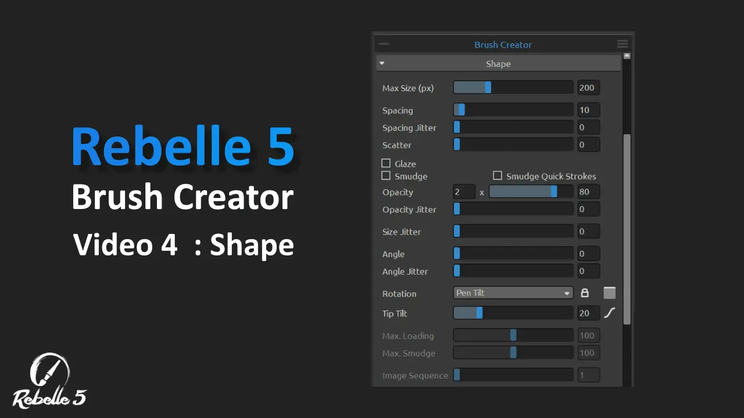The height and width of the screenshot is (418, 744).
Task: Open the Brush Creator panel hamburger menu
Action: [x=622, y=44]
